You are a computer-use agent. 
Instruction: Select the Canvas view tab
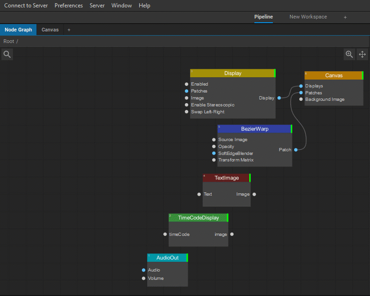pyautogui.click(x=50, y=30)
